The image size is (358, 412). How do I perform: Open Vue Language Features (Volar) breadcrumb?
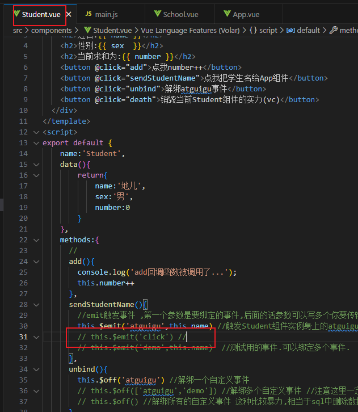tap(190, 31)
